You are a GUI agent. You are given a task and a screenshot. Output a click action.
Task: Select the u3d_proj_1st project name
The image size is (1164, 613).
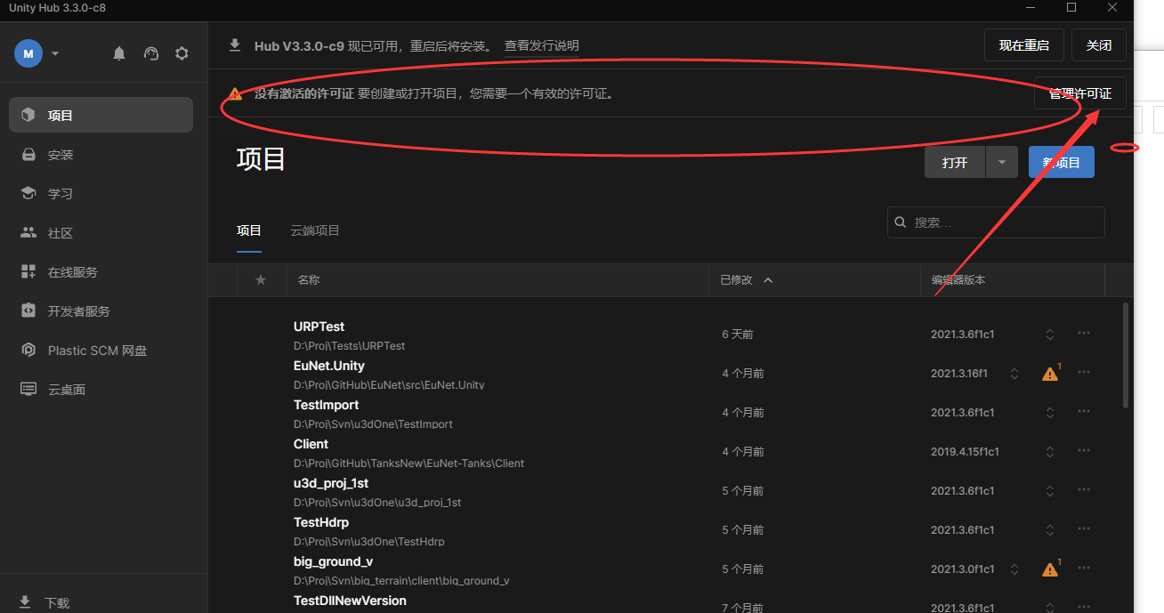click(x=331, y=483)
